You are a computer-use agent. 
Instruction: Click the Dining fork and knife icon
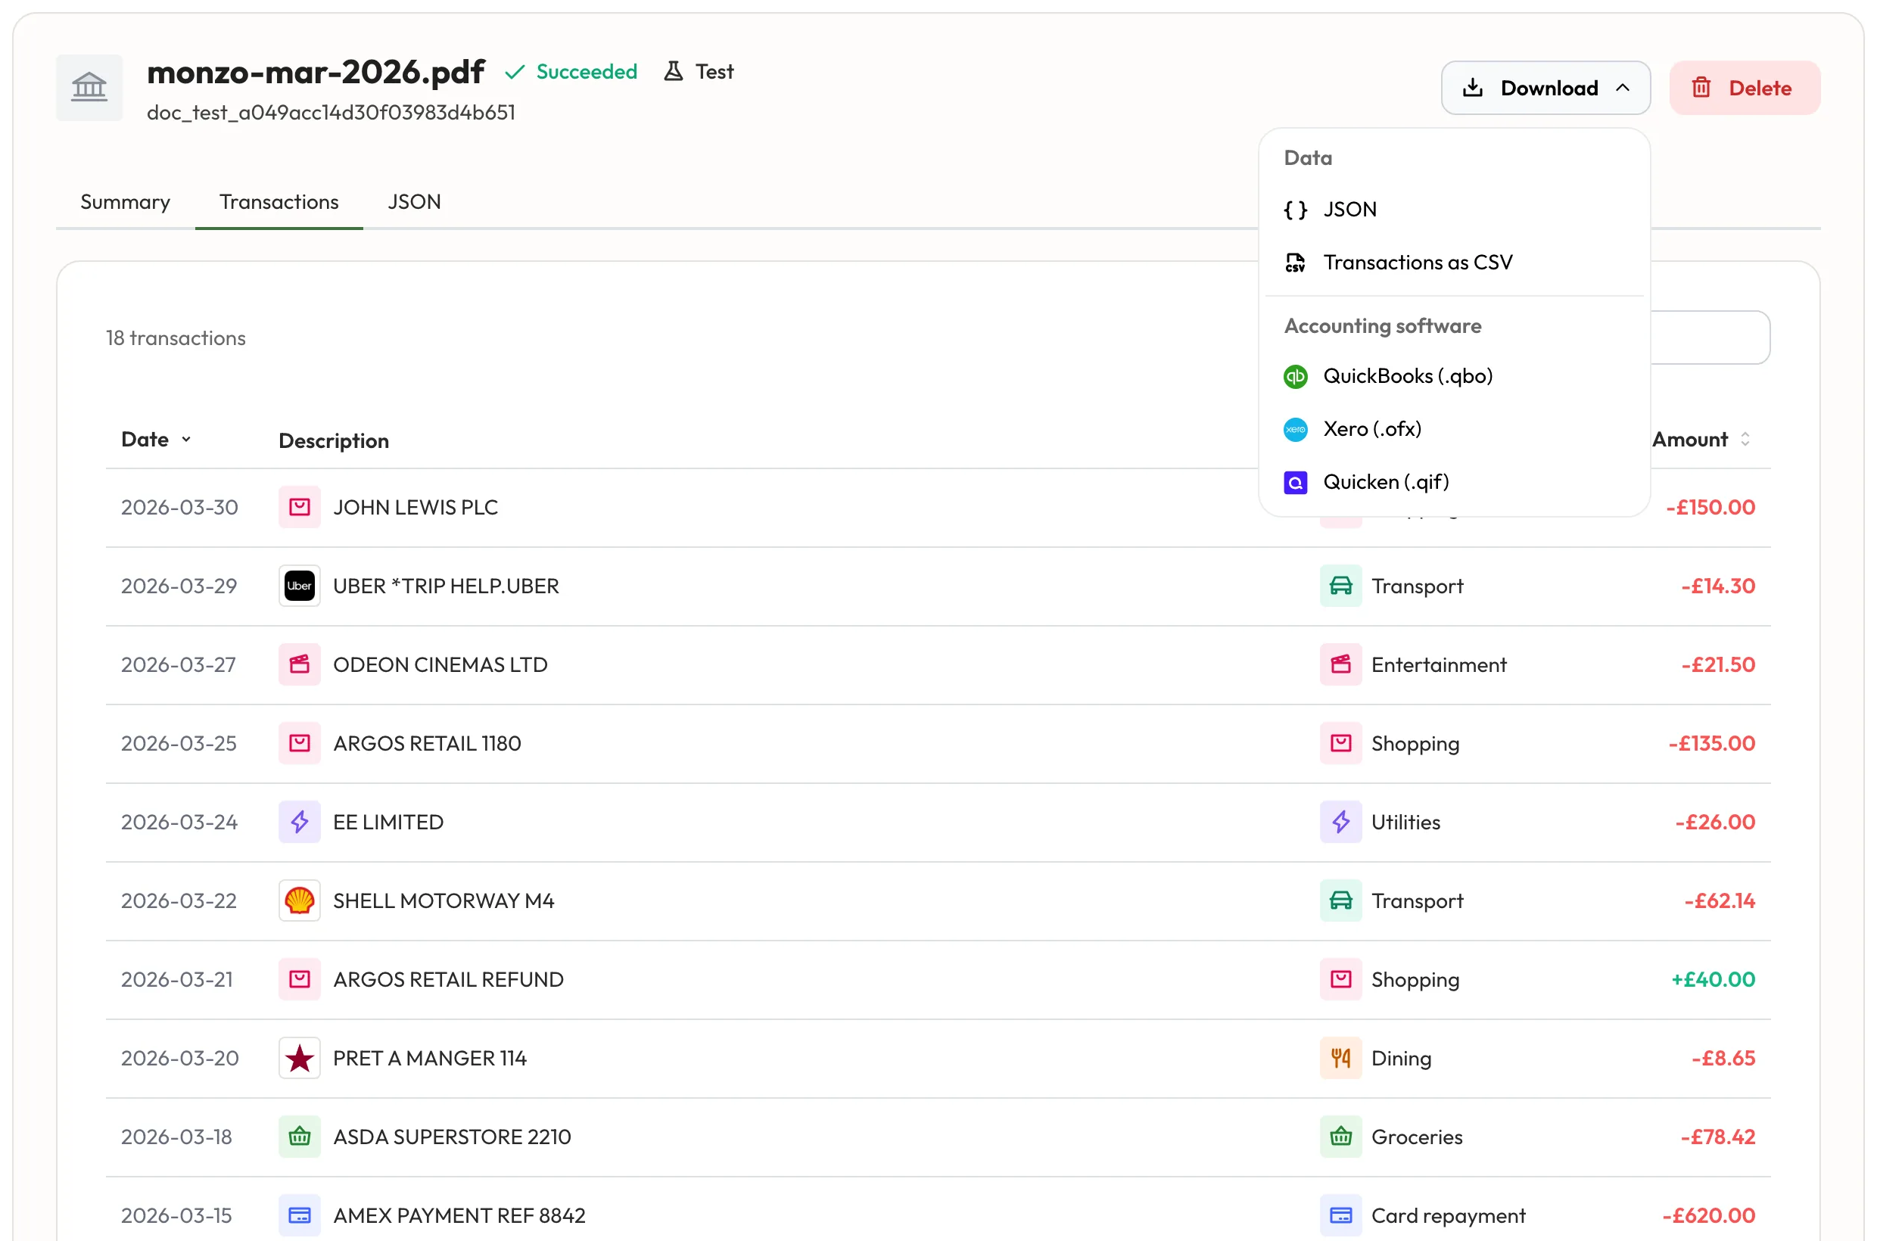1340,1058
